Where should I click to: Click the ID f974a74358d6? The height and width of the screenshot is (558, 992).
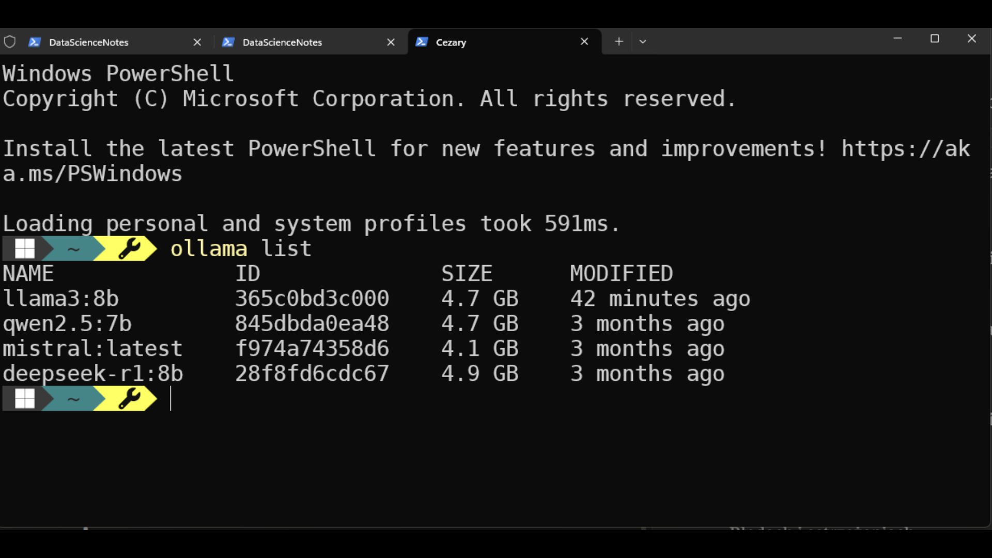312,349
